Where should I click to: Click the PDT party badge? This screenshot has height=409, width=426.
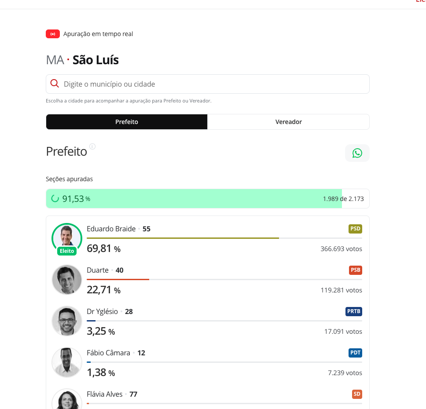click(x=355, y=353)
